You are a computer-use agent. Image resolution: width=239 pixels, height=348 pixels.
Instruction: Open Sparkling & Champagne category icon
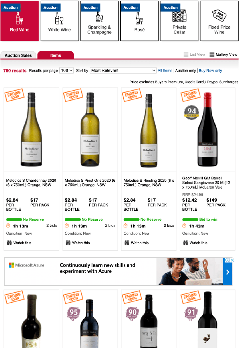click(x=99, y=17)
